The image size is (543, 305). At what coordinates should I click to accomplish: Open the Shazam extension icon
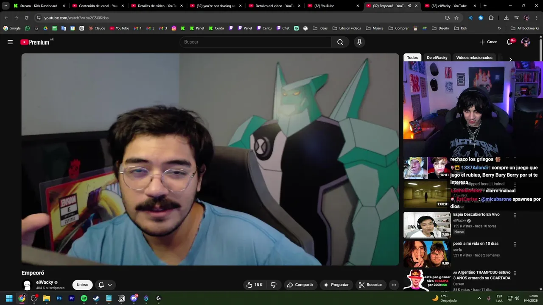pos(481,18)
